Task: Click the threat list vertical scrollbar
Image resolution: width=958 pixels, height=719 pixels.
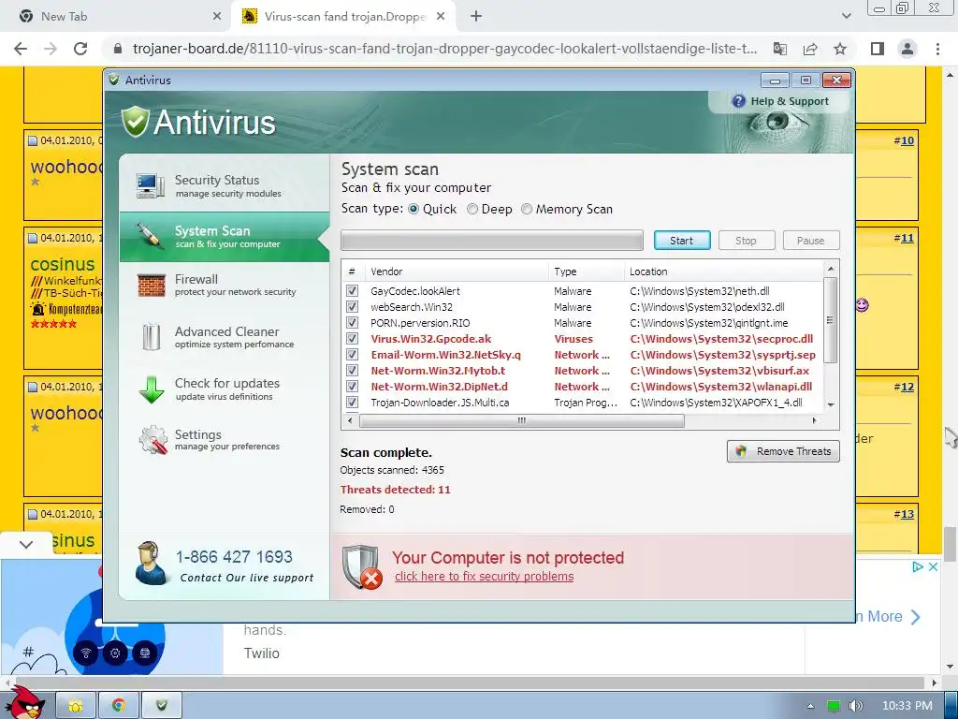Action: click(x=830, y=320)
